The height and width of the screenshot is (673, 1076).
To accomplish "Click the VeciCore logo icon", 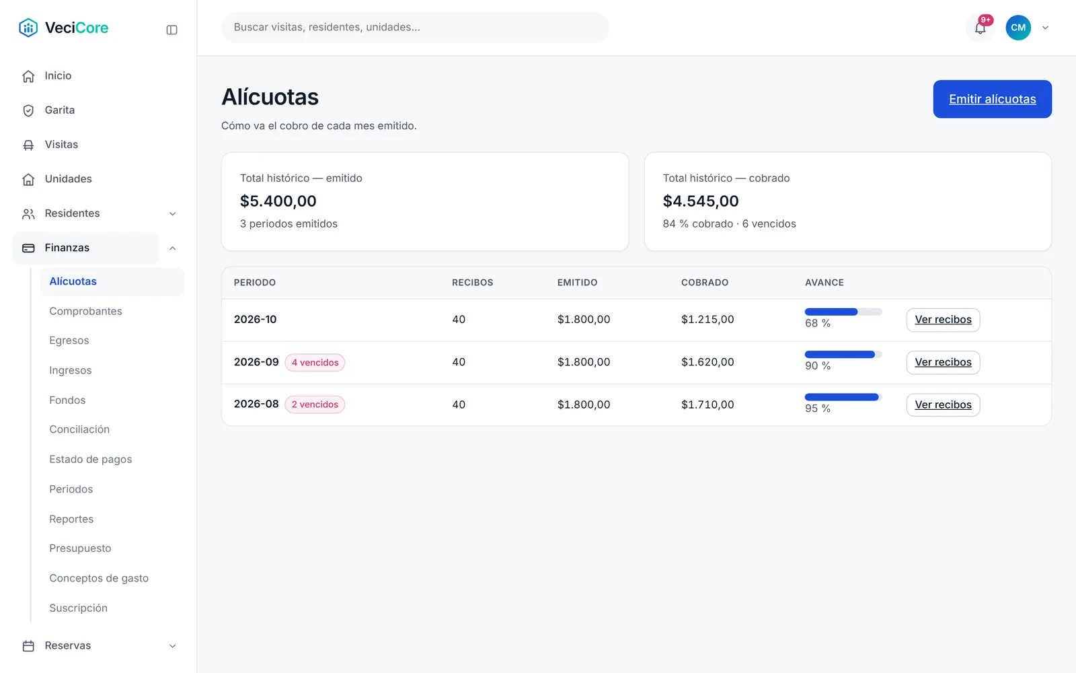I will pyautogui.click(x=28, y=28).
